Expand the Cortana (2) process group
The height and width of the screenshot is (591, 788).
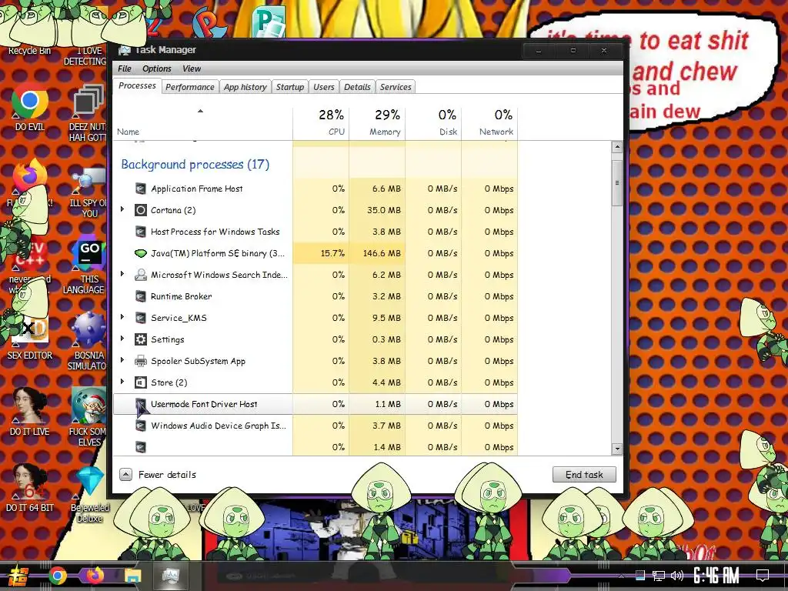click(x=122, y=209)
